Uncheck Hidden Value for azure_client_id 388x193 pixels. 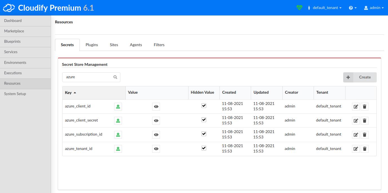pyautogui.click(x=204, y=105)
